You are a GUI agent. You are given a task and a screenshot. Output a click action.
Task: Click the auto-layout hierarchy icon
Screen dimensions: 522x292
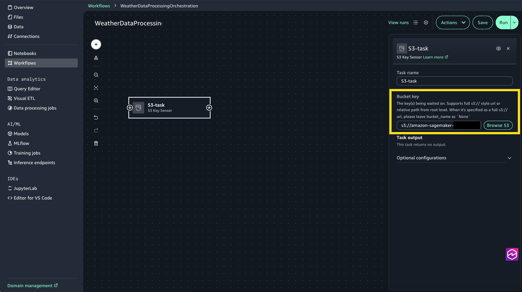coord(96,58)
